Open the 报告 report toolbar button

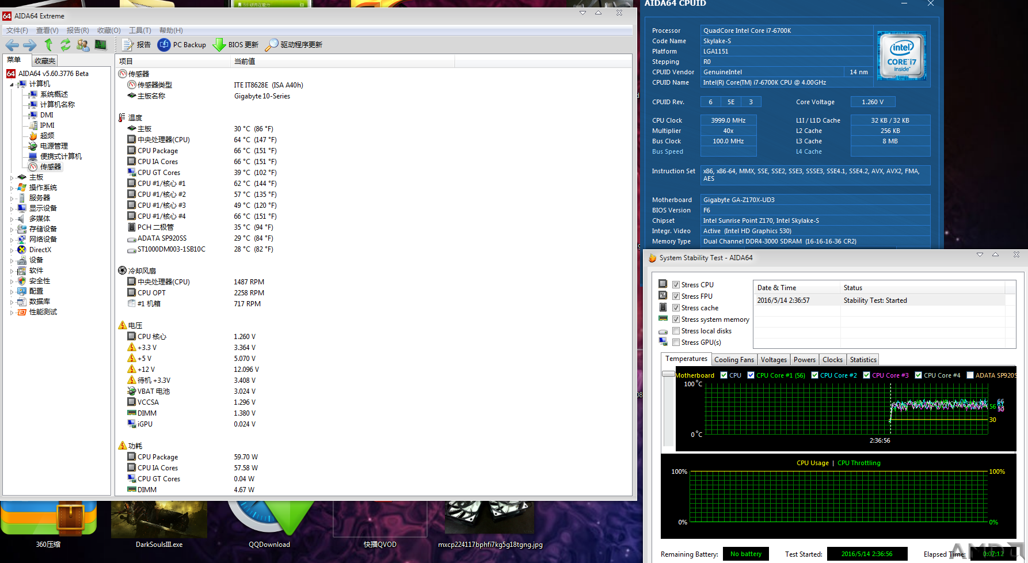136,45
